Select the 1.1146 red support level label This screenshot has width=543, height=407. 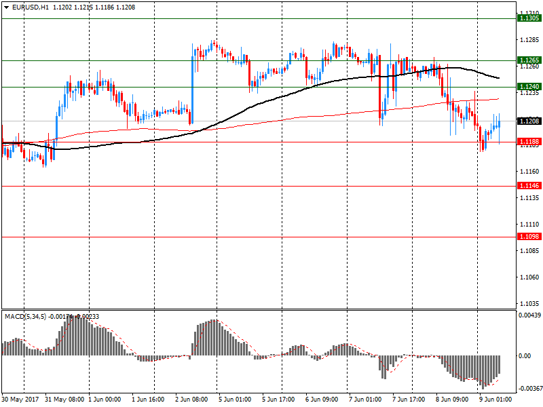529,186
